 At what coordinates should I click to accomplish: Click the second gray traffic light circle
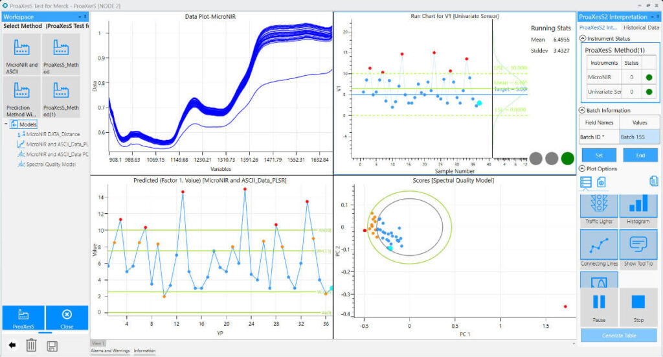click(552, 159)
